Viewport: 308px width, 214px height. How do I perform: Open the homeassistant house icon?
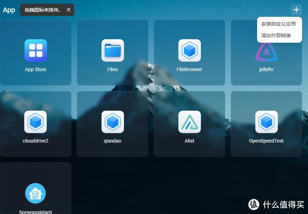click(x=35, y=193)
